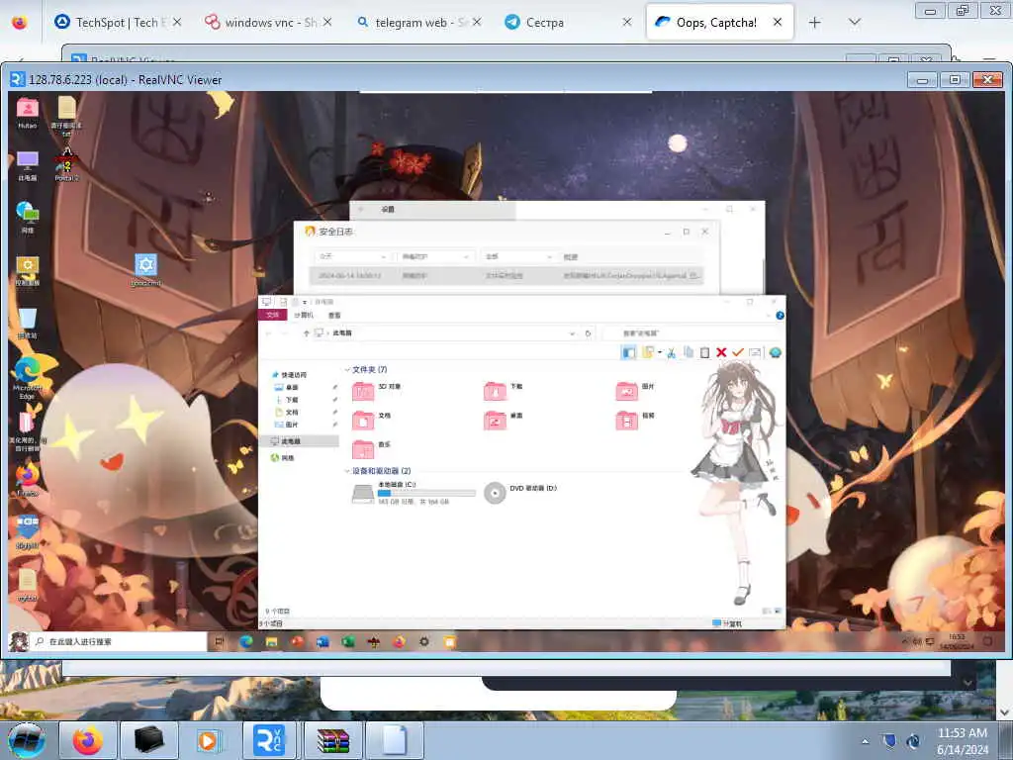Click the red X delete icon in Explorer
This screenshot has height=760, width=1013.
tap(721, 352)
